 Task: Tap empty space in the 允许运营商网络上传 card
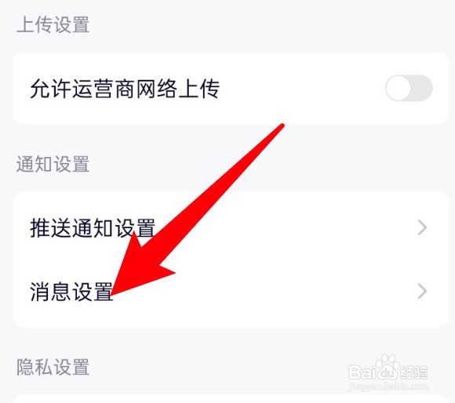tap(302, 89)
